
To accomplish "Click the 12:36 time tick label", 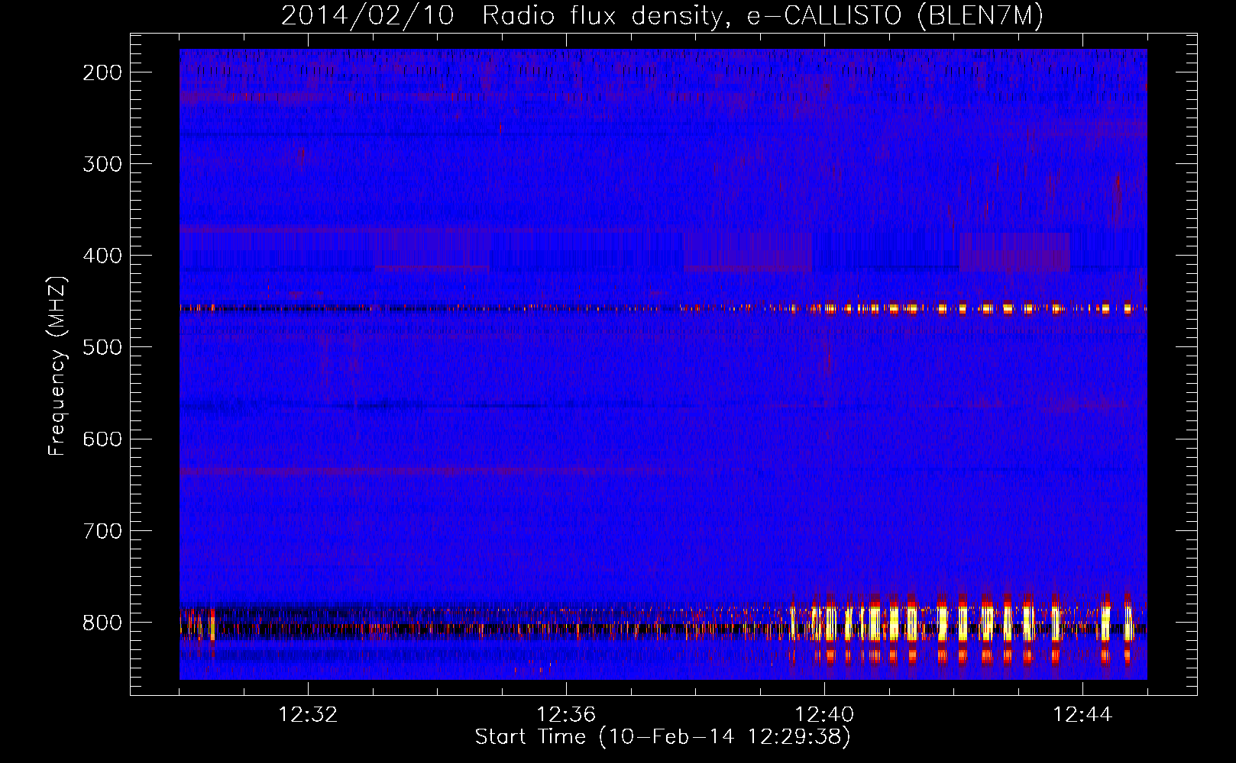I will [x=566, y=715].
